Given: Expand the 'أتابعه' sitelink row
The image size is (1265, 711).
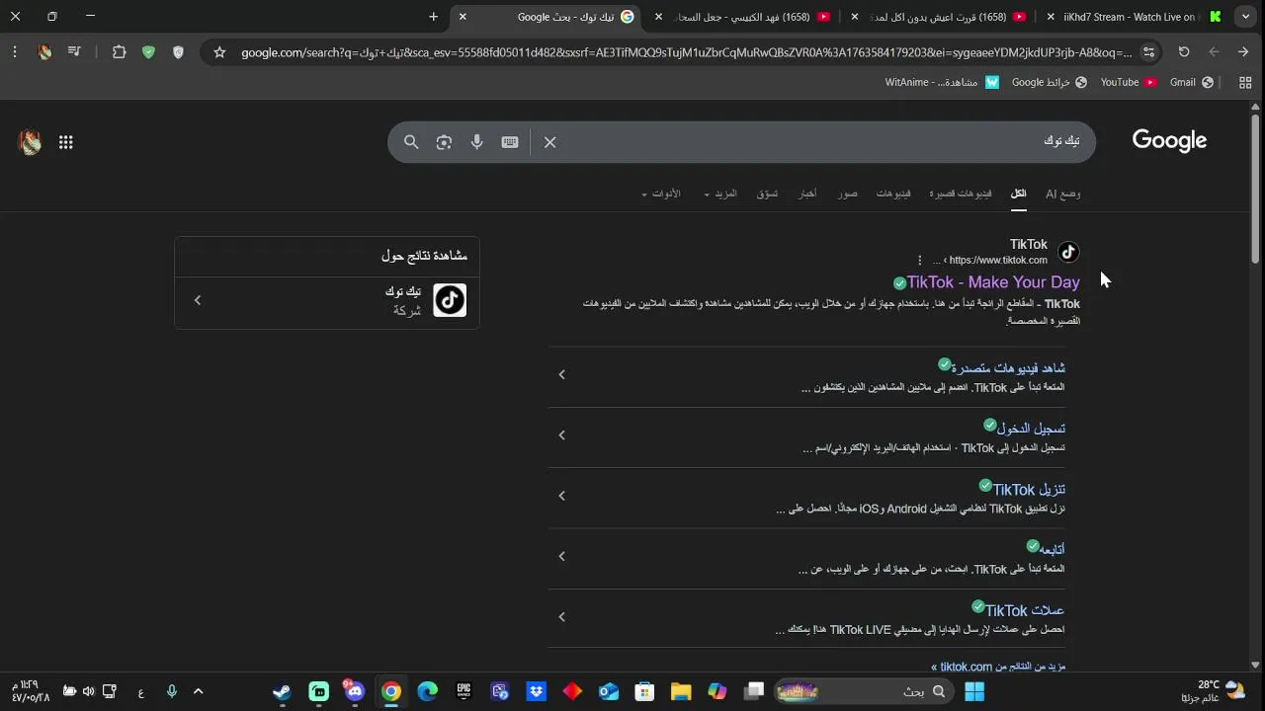Looking at the screenshot, I should click(561, 556).
